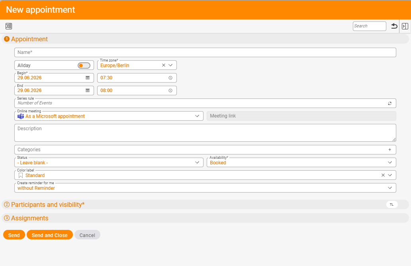
Task: Click the Description text area
Action: tap(205, 133)
